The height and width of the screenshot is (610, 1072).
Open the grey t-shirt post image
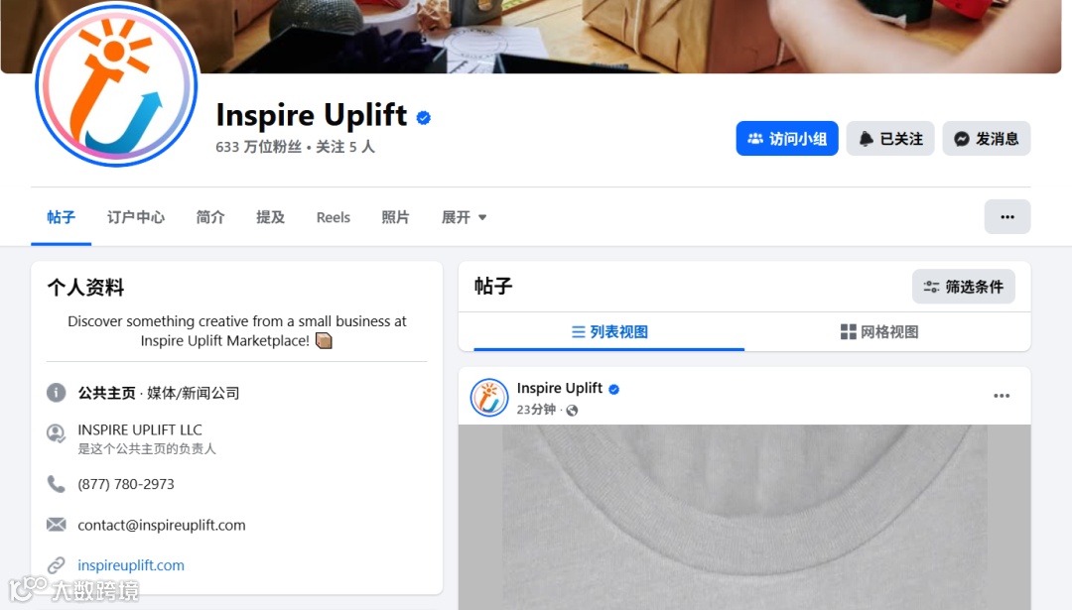coord(744,517)
